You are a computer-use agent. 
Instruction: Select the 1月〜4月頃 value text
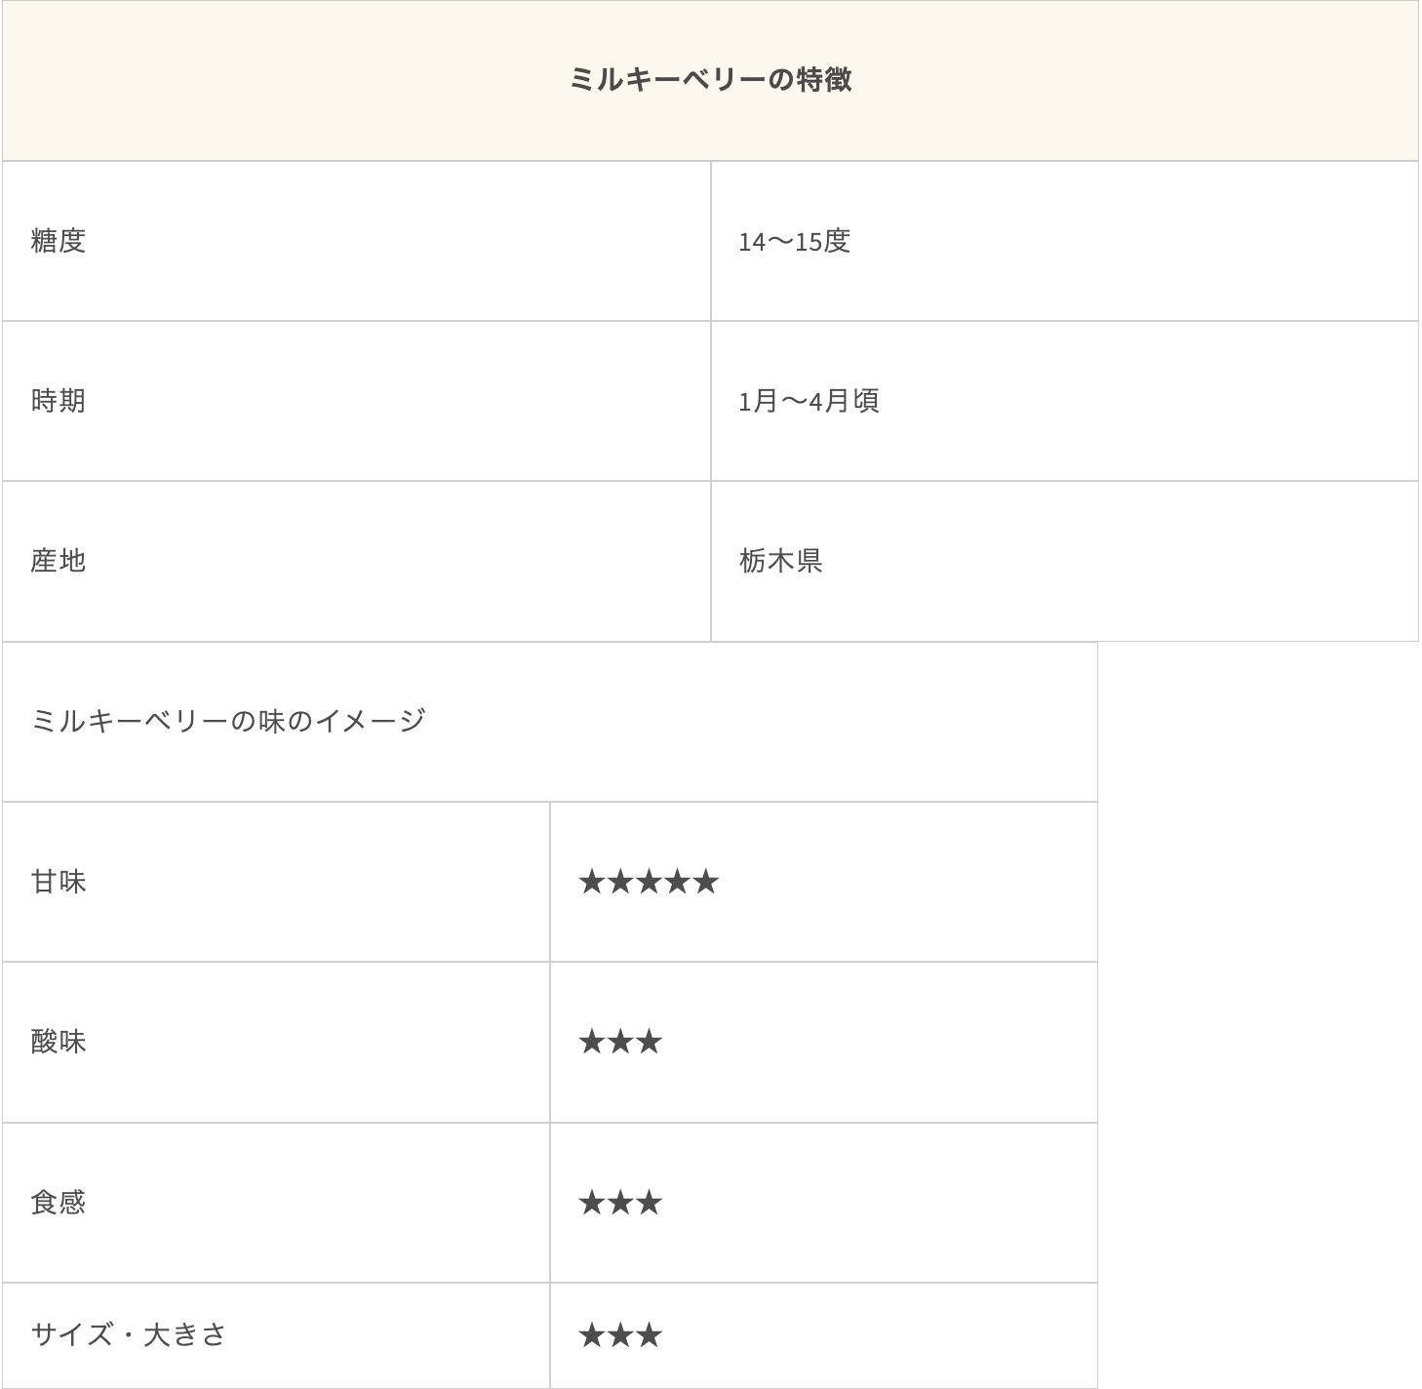810,400
